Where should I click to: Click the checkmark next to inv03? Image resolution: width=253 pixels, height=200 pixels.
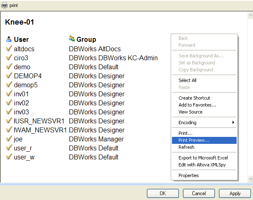point(9,111)
